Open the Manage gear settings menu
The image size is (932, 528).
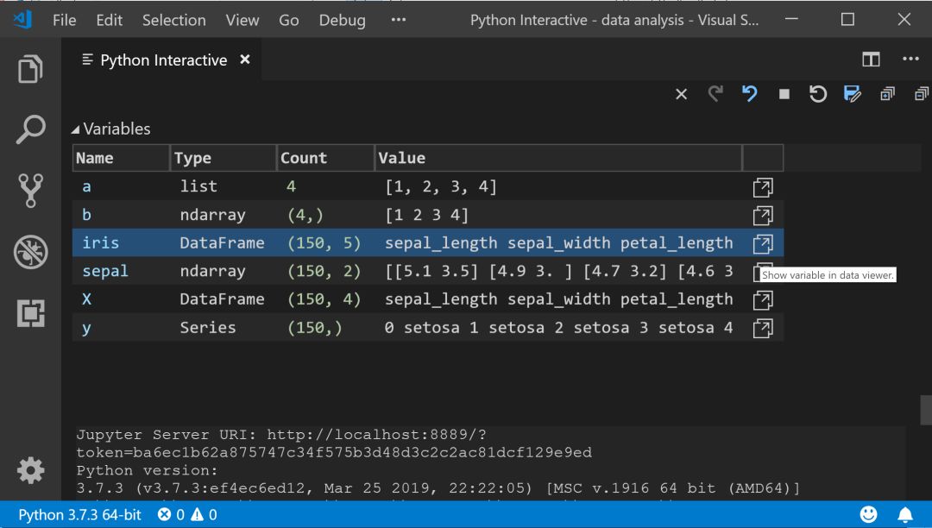tap(30, 470)
